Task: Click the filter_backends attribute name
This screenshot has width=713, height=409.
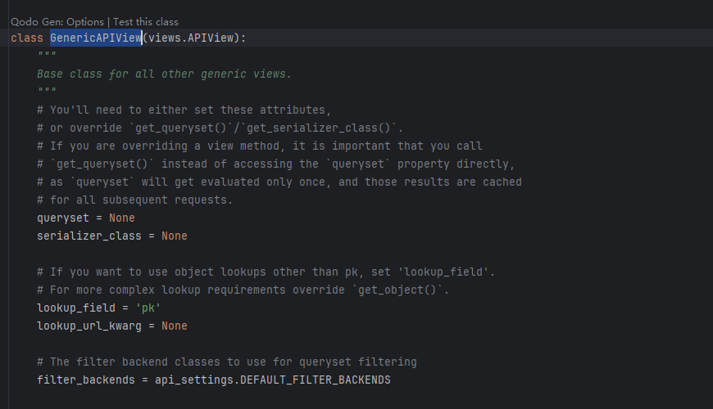Action: [x=85, y=380]
